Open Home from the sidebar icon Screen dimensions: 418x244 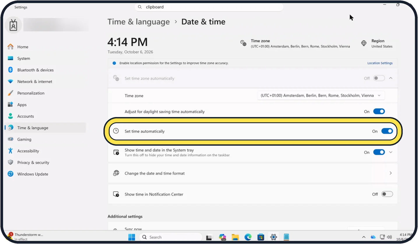tap(10, 47)
